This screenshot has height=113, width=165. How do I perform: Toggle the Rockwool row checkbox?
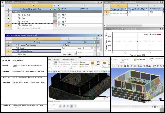pos(59,22)
